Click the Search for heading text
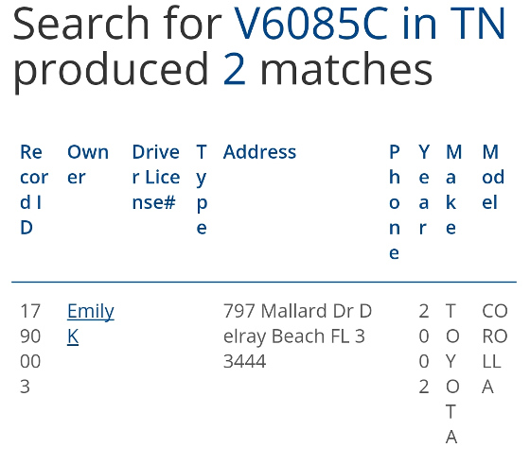 pyautogui.click(x=117, y=23)
